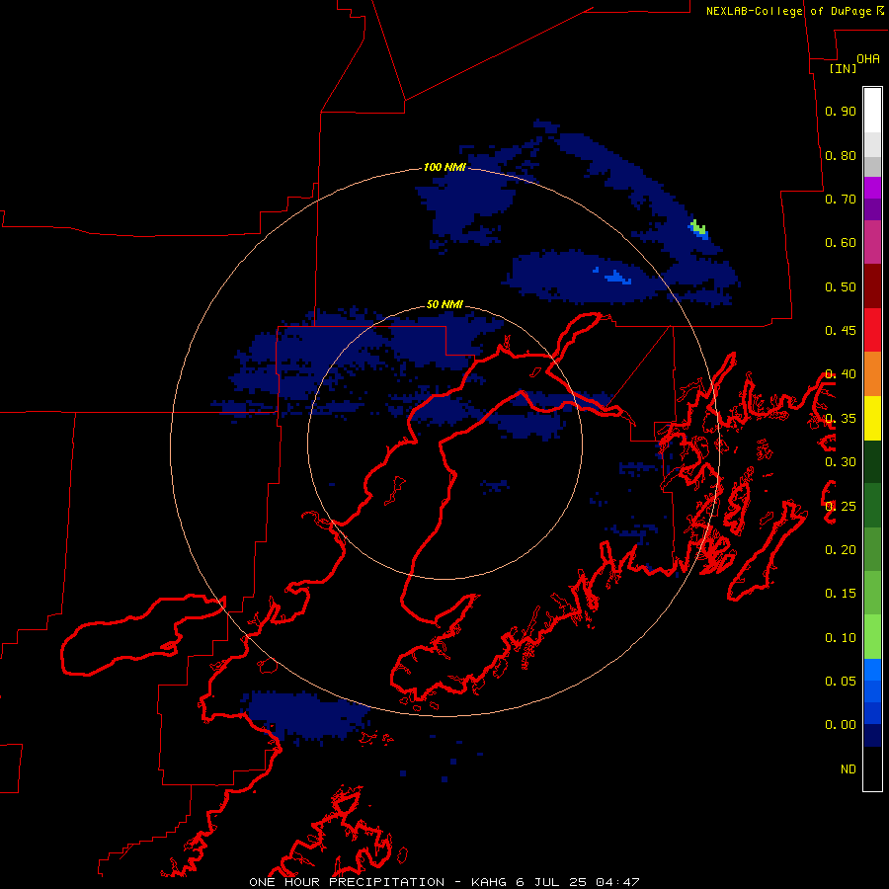This screenshot has height=889, width=889.
Task: Pick the lightest green swatch beside 0.10
Action: pyautogui.click(x=872, y=637)
